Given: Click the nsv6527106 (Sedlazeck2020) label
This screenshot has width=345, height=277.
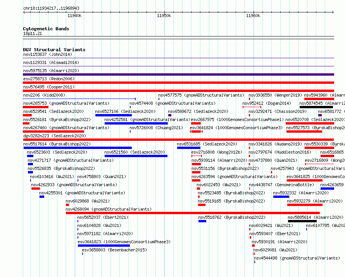Looking at the screenshot, I should click(125, 111).
